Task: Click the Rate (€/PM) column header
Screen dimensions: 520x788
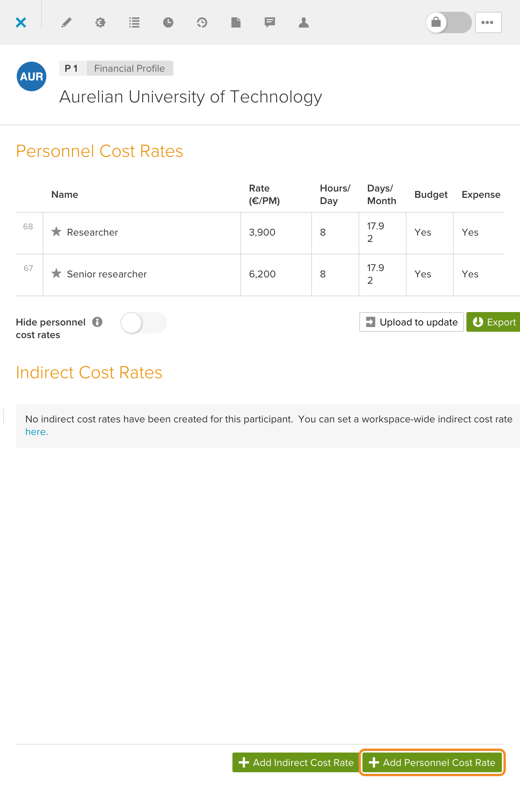Action: (x=264, y=195)
